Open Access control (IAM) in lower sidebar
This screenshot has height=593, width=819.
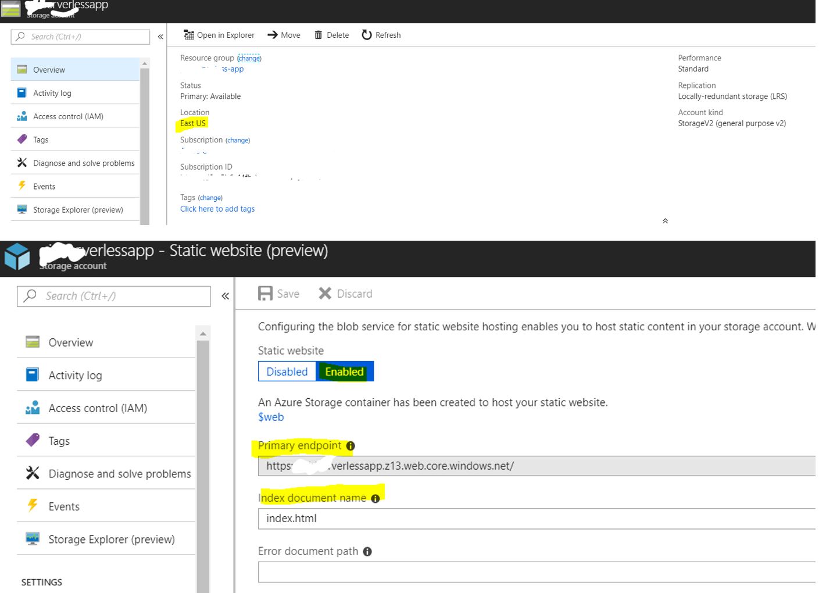coord(97,408)
